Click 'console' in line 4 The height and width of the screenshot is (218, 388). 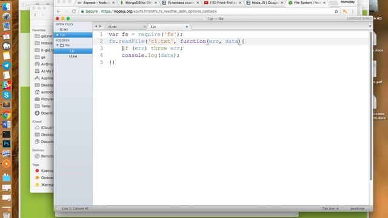pos(133,55)
